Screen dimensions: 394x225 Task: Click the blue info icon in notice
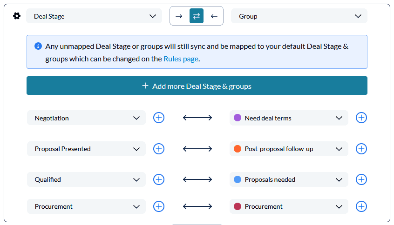[38, 46]
